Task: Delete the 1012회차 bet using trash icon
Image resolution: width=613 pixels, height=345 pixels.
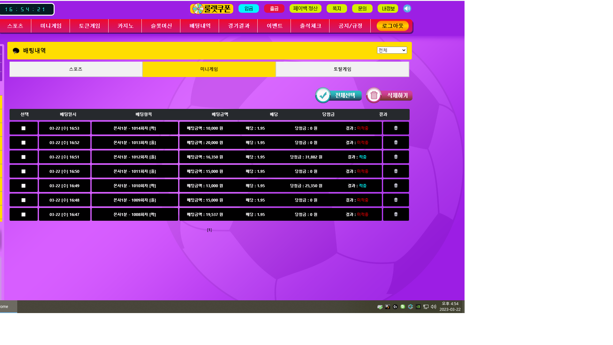Action: coord(396,157)
